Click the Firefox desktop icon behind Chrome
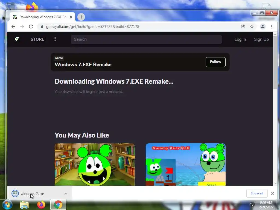This screenshot has height=210, width=280. pos(32,6)
